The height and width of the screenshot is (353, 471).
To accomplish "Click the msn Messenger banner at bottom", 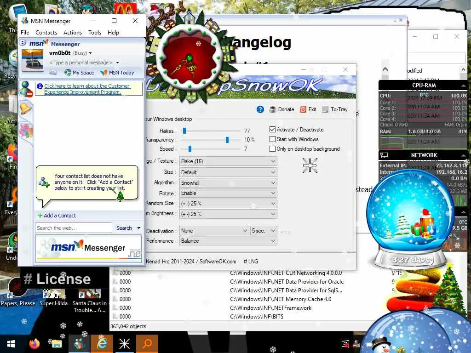I will (89, 248).
